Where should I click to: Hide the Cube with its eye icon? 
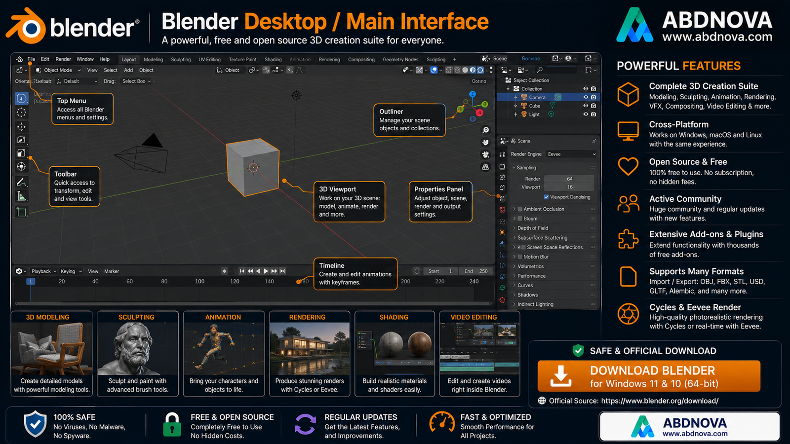586,106
